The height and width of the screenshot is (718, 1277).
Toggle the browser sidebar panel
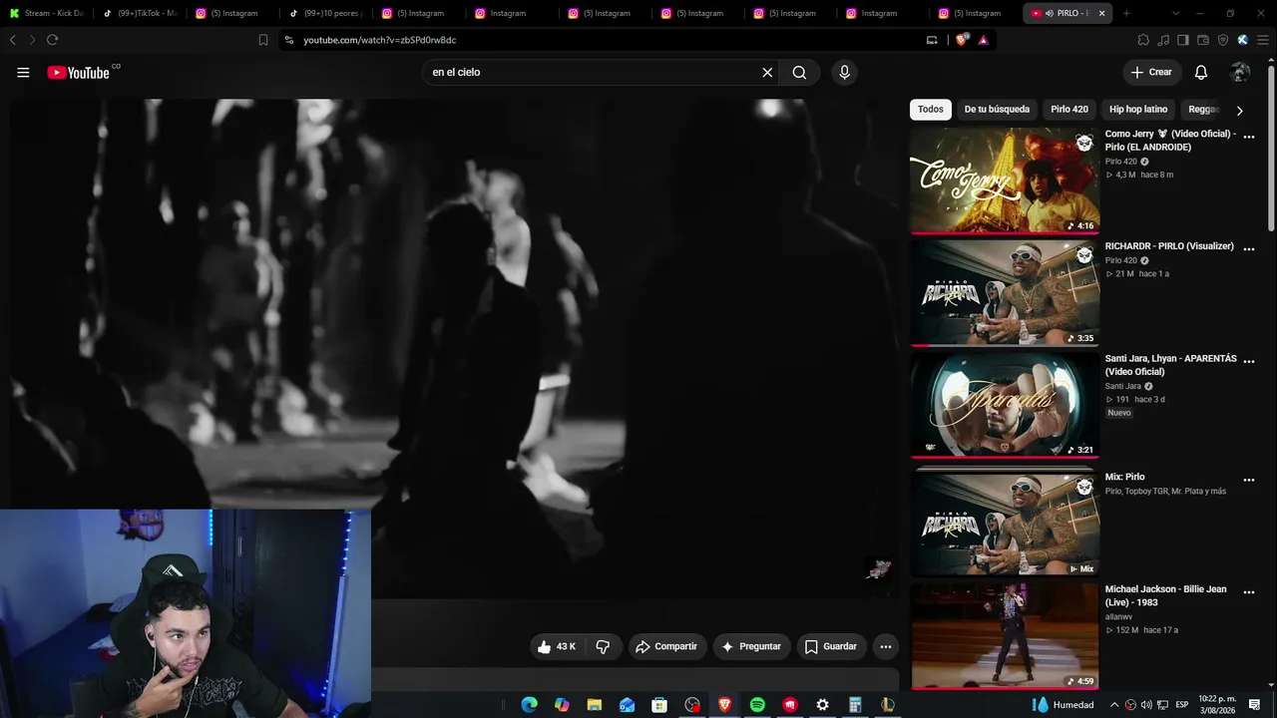pos(1183,40)
